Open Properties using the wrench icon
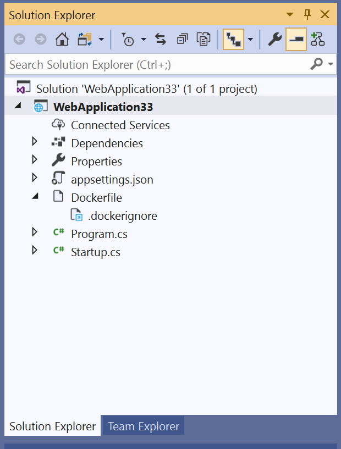Viewport: 341px width, 449px height. point(274,39)
